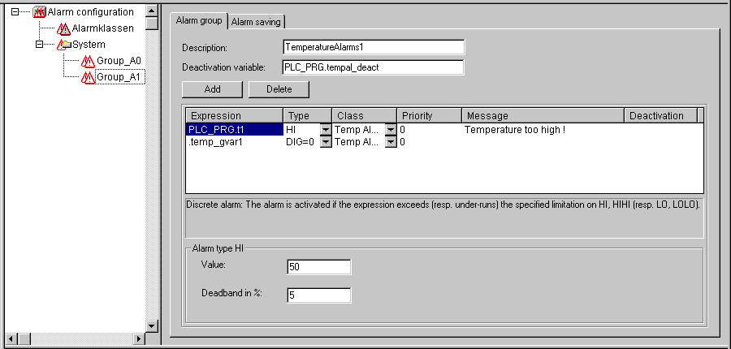Click tree panel scroll down arrow
The height and width of the screenshot is (349, 731).
(x=152, y=325)
